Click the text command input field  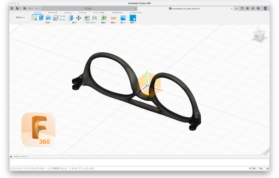(138, 162)
